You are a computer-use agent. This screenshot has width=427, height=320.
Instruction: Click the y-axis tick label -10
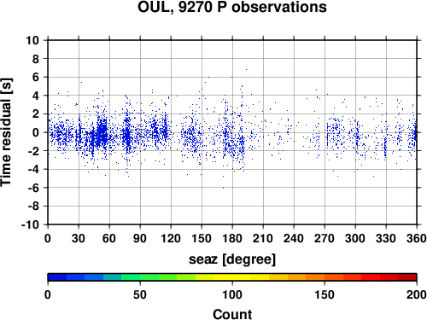[x=30, y=224]
